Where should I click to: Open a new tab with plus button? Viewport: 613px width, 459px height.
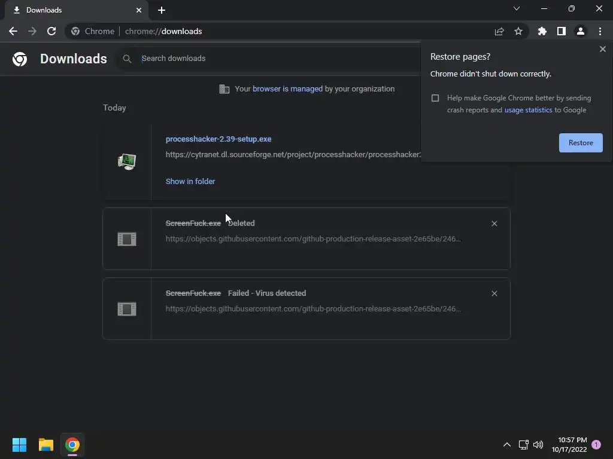tap(162, 10)
